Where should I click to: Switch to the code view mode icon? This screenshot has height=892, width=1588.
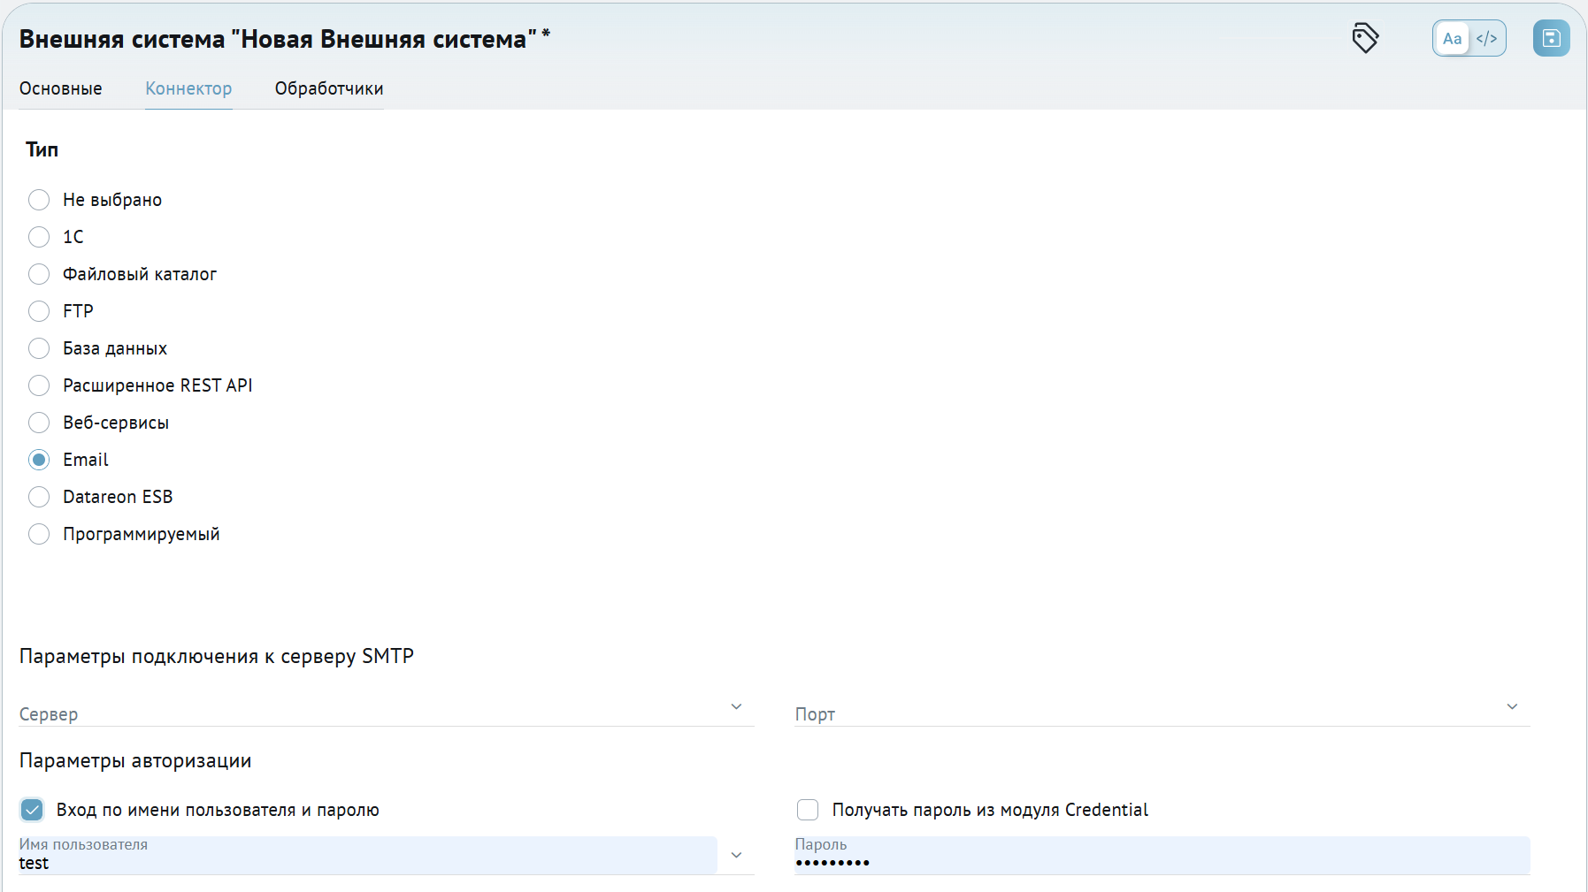click(1486, 38)
